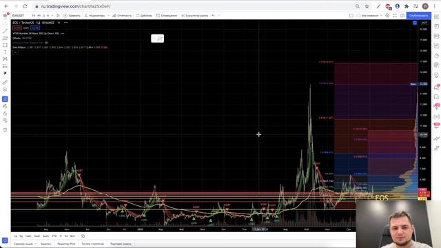Toggle lock all drawings tool
Viewport: 441px width, 248px height.
[x=5, y=113]
